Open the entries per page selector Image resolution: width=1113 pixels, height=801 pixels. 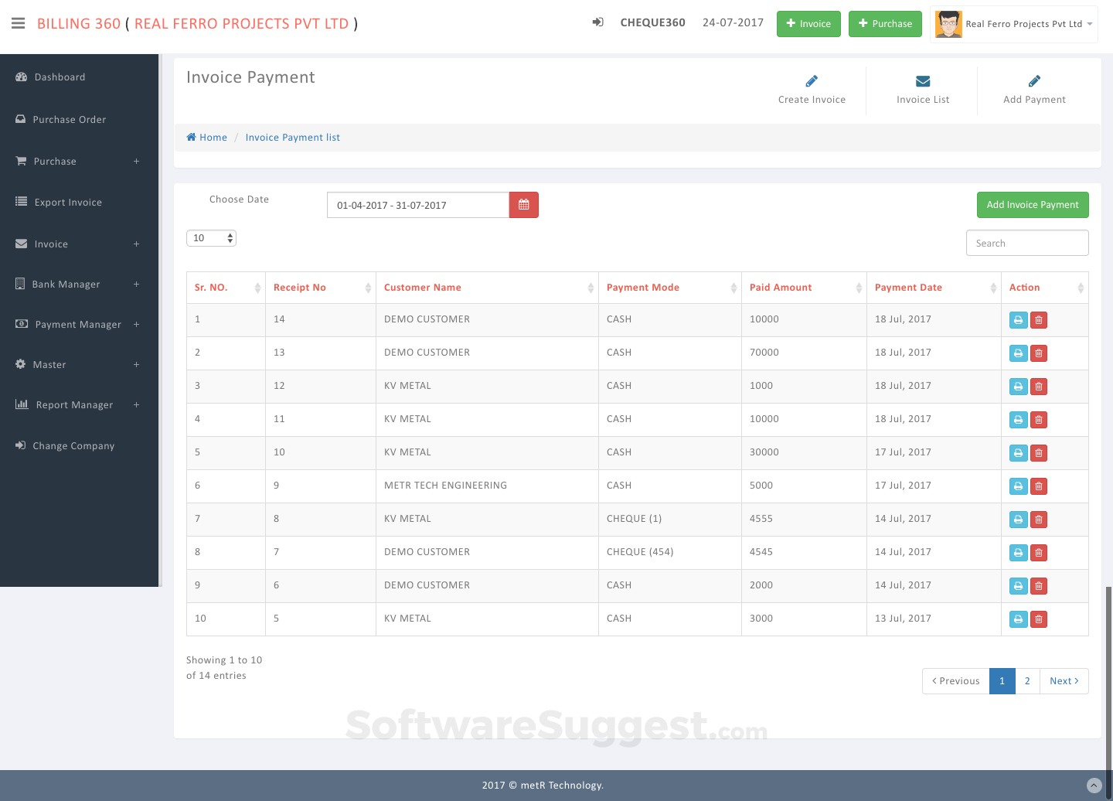pos(211,238)
